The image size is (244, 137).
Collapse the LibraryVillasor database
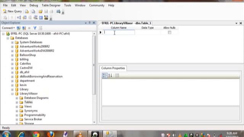tap(12, 94)
